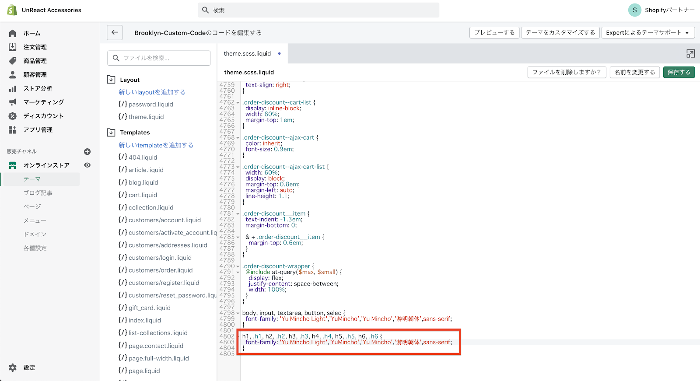The height and width of the screenshot is (381, 700).
Task: Open ブログ記事 submenu item
Action: click(38, 193)
